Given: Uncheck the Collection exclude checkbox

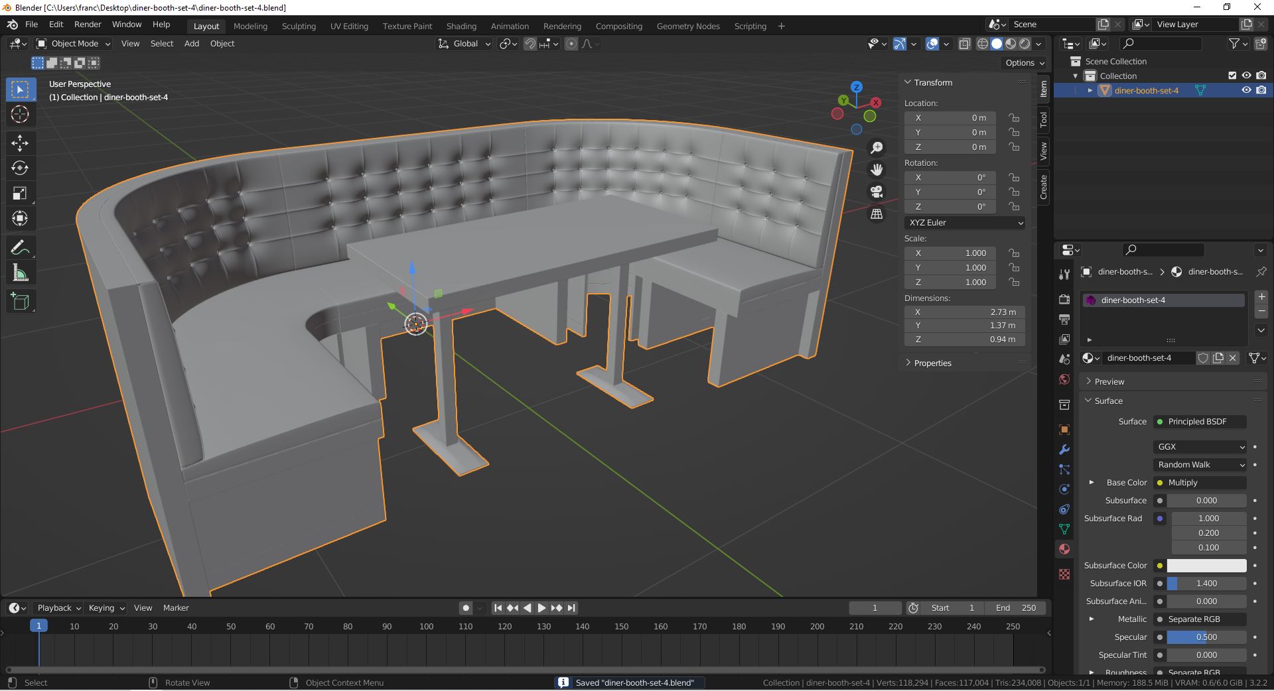Looking at the screenshot, I should click(x=1232, y=76).
